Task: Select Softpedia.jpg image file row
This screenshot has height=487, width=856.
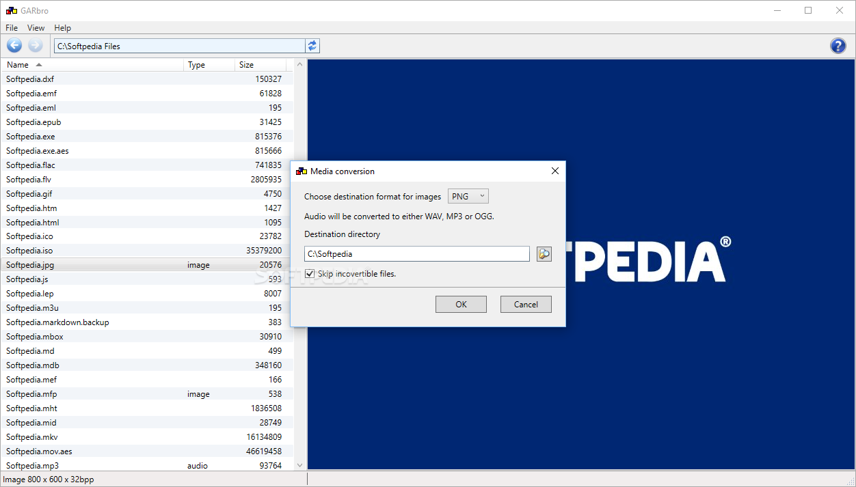Action: 147,265
